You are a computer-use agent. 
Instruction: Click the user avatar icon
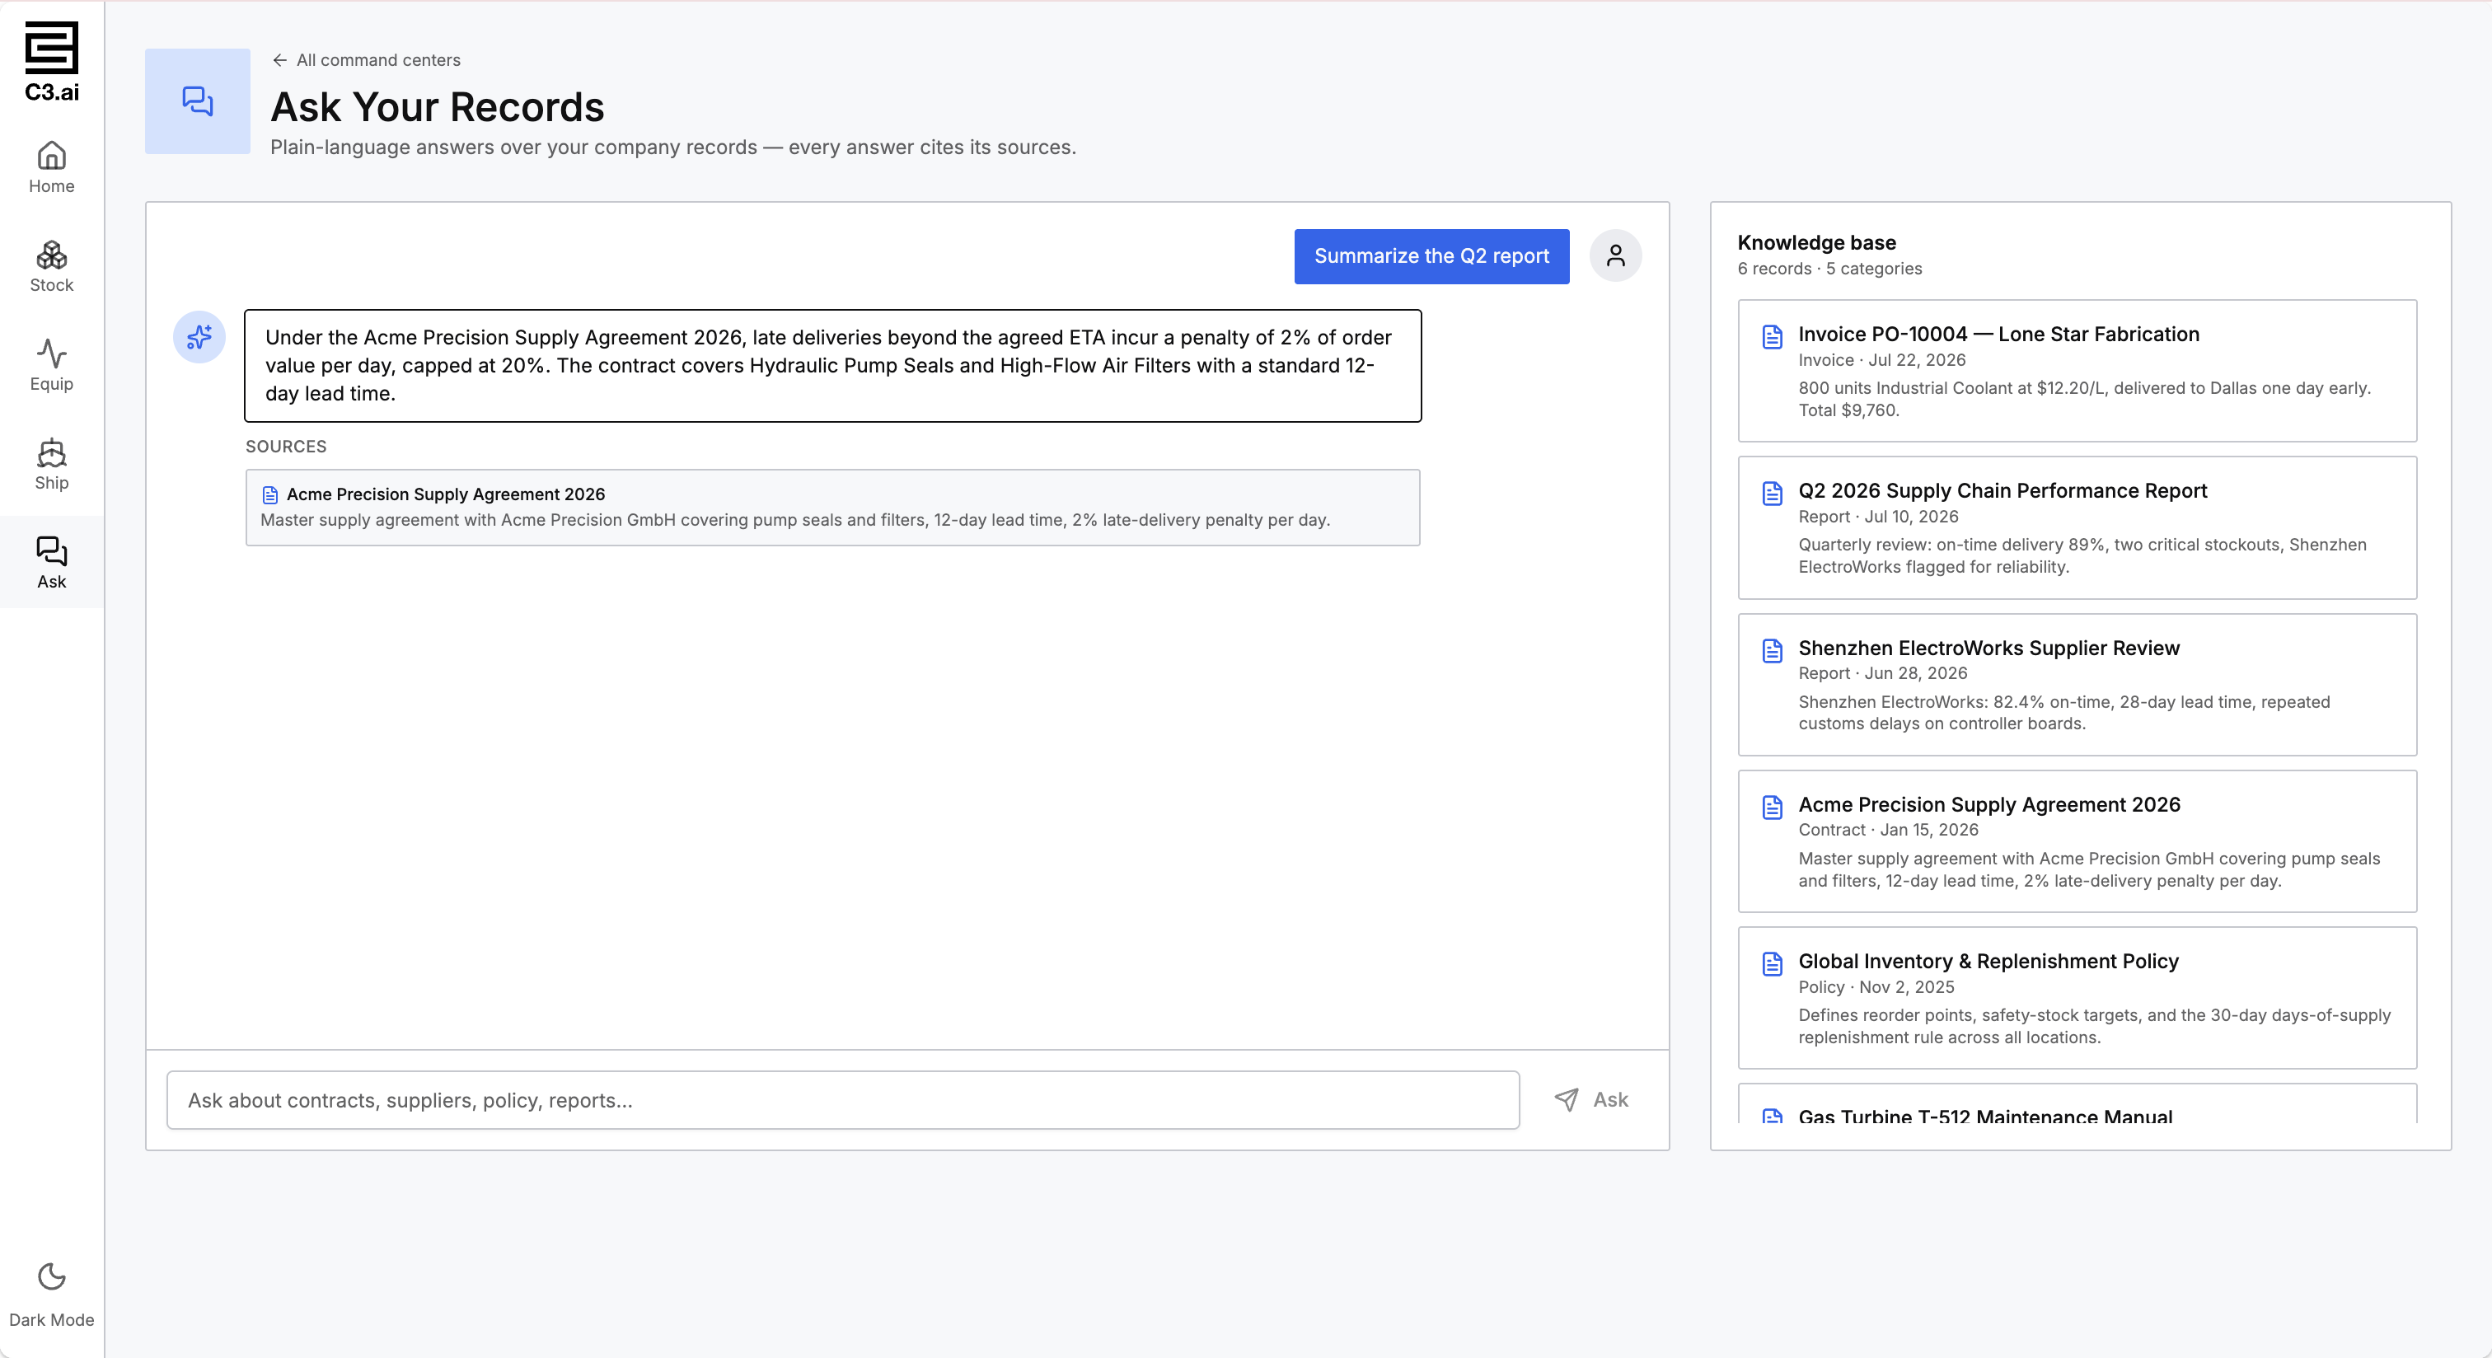(x=1615, y=256)
